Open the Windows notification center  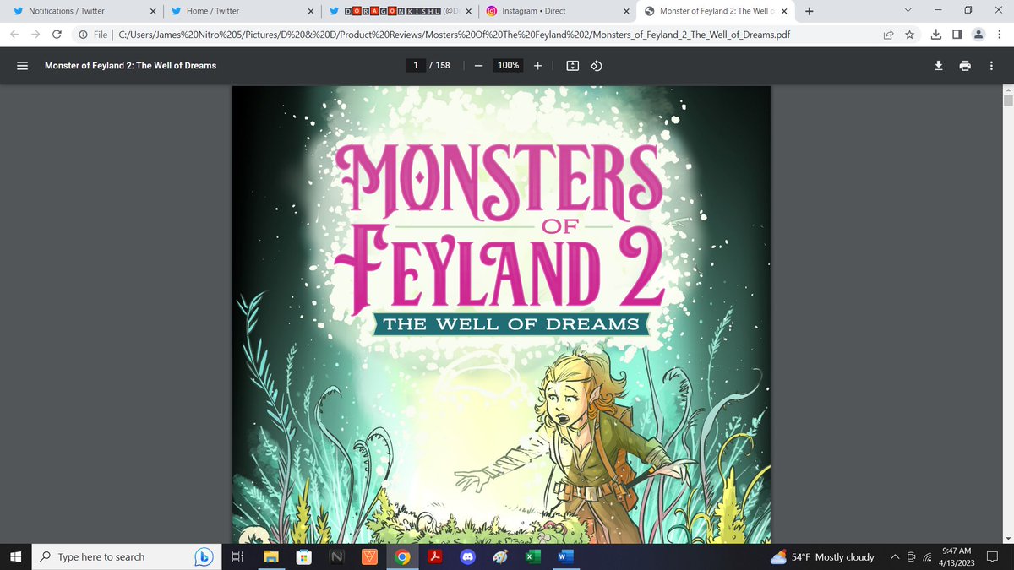[993, 556]
